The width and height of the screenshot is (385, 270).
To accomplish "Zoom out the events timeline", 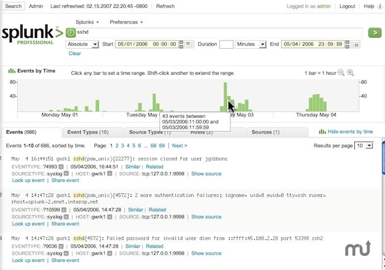I will coord(341,72).
